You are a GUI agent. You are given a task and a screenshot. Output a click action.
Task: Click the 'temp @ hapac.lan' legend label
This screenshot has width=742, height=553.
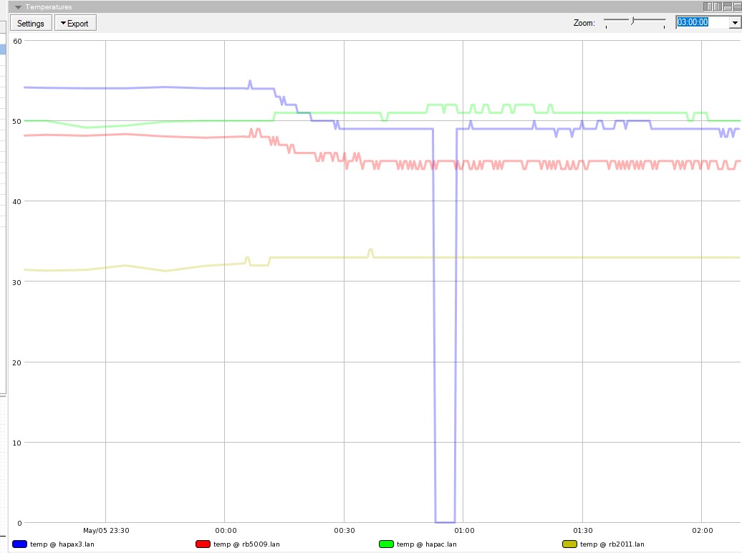click(427, 544)
